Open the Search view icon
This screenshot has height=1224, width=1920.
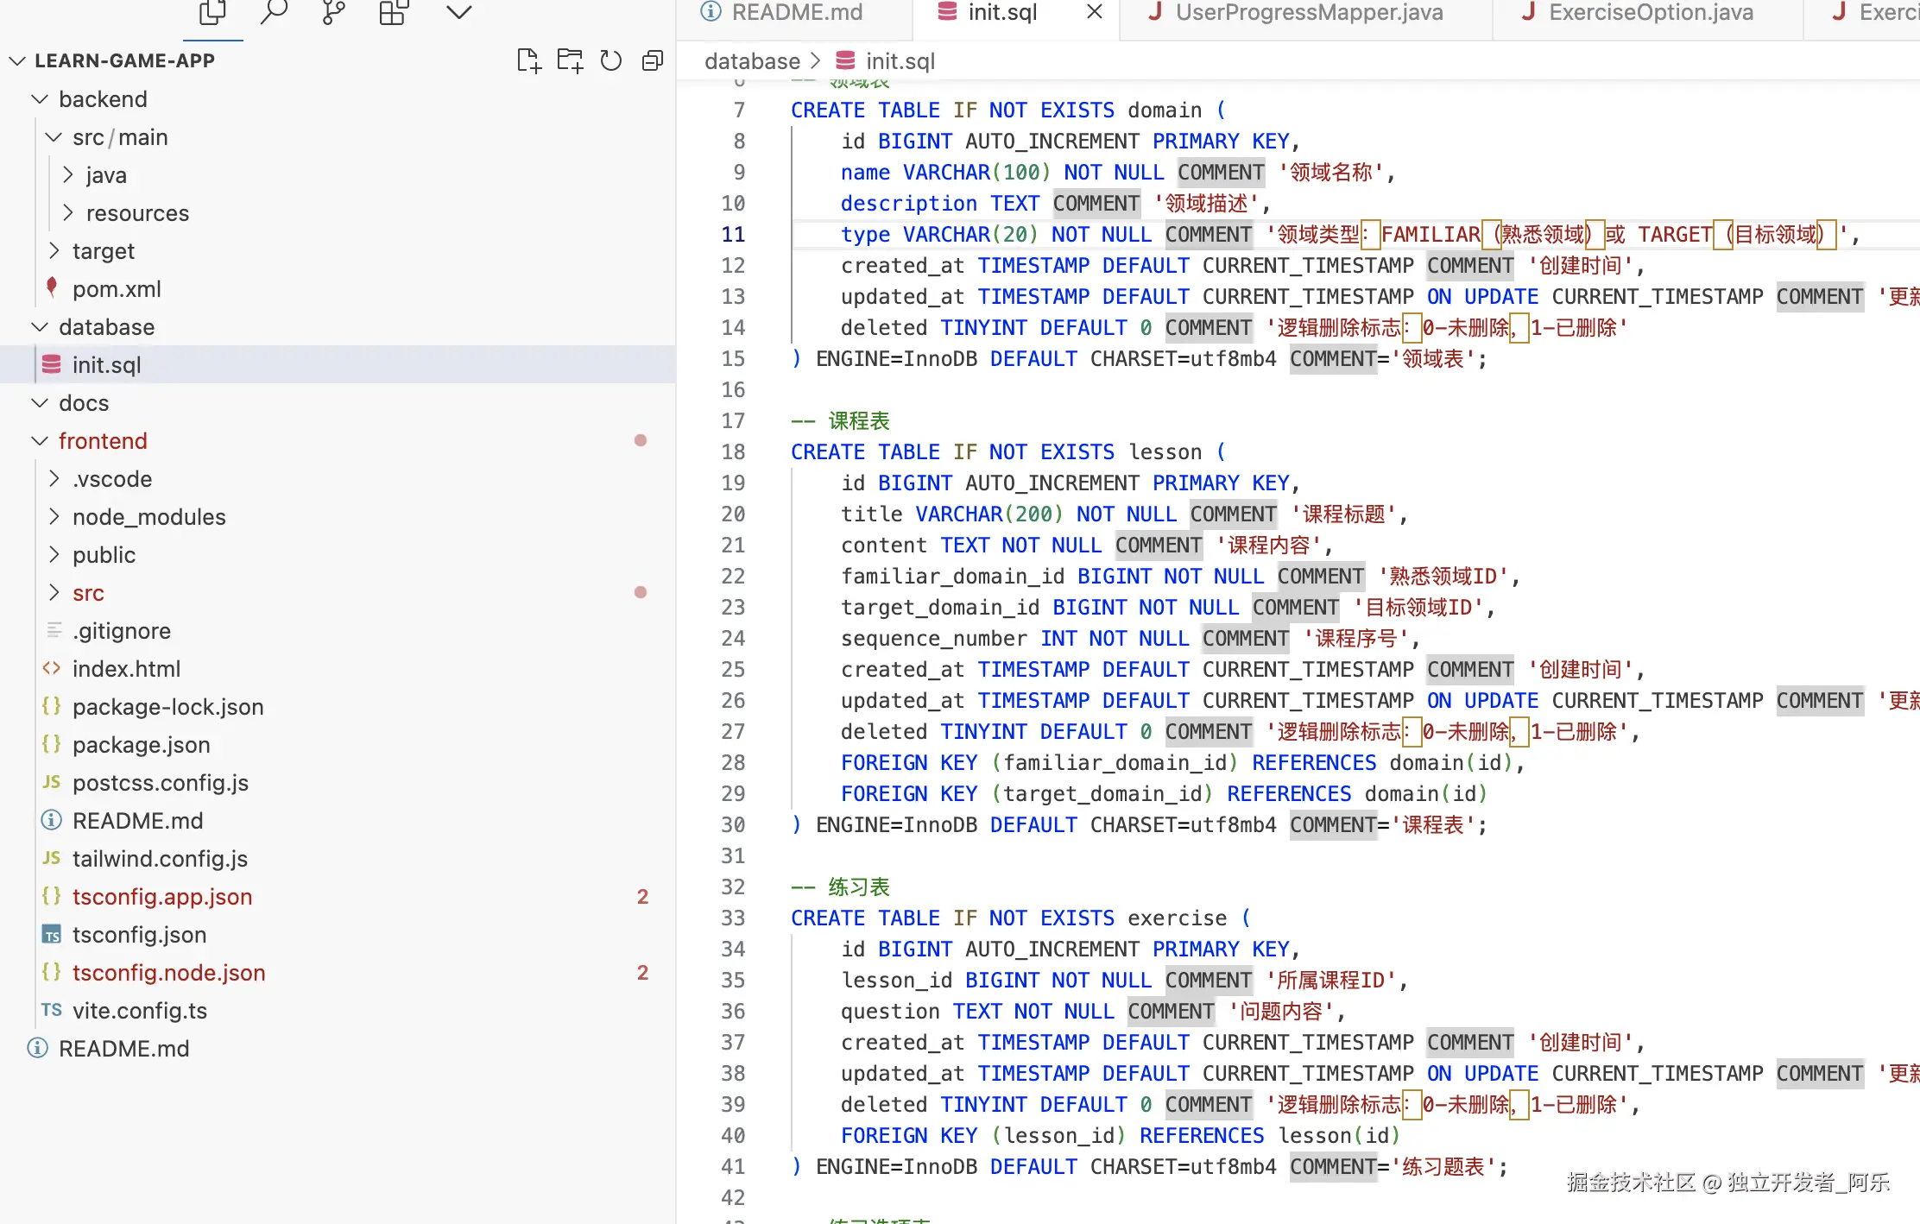274,12
